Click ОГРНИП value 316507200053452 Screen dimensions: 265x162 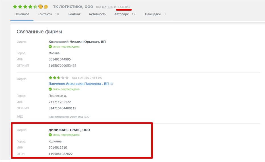point(62,66)
